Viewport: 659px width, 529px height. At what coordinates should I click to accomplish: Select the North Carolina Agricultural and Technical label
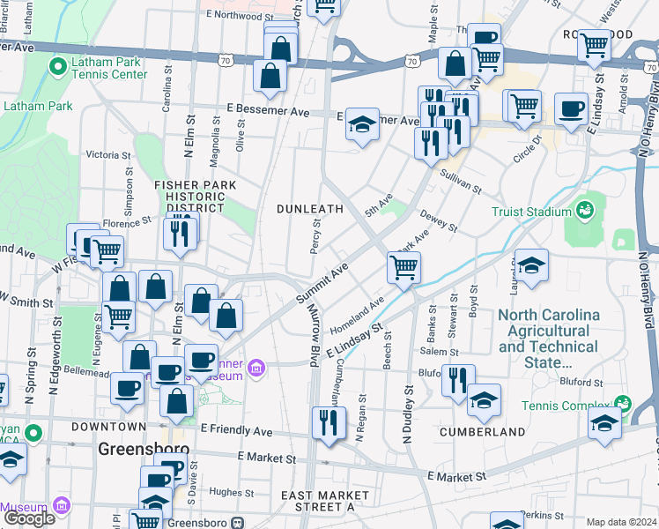tap(548, 339)
